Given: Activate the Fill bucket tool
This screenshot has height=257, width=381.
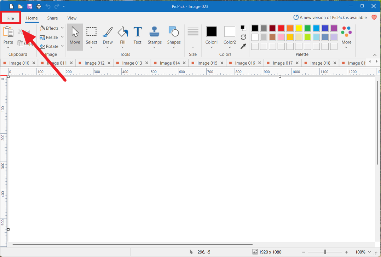Looking at the screenshot, I should coord(123,35).
